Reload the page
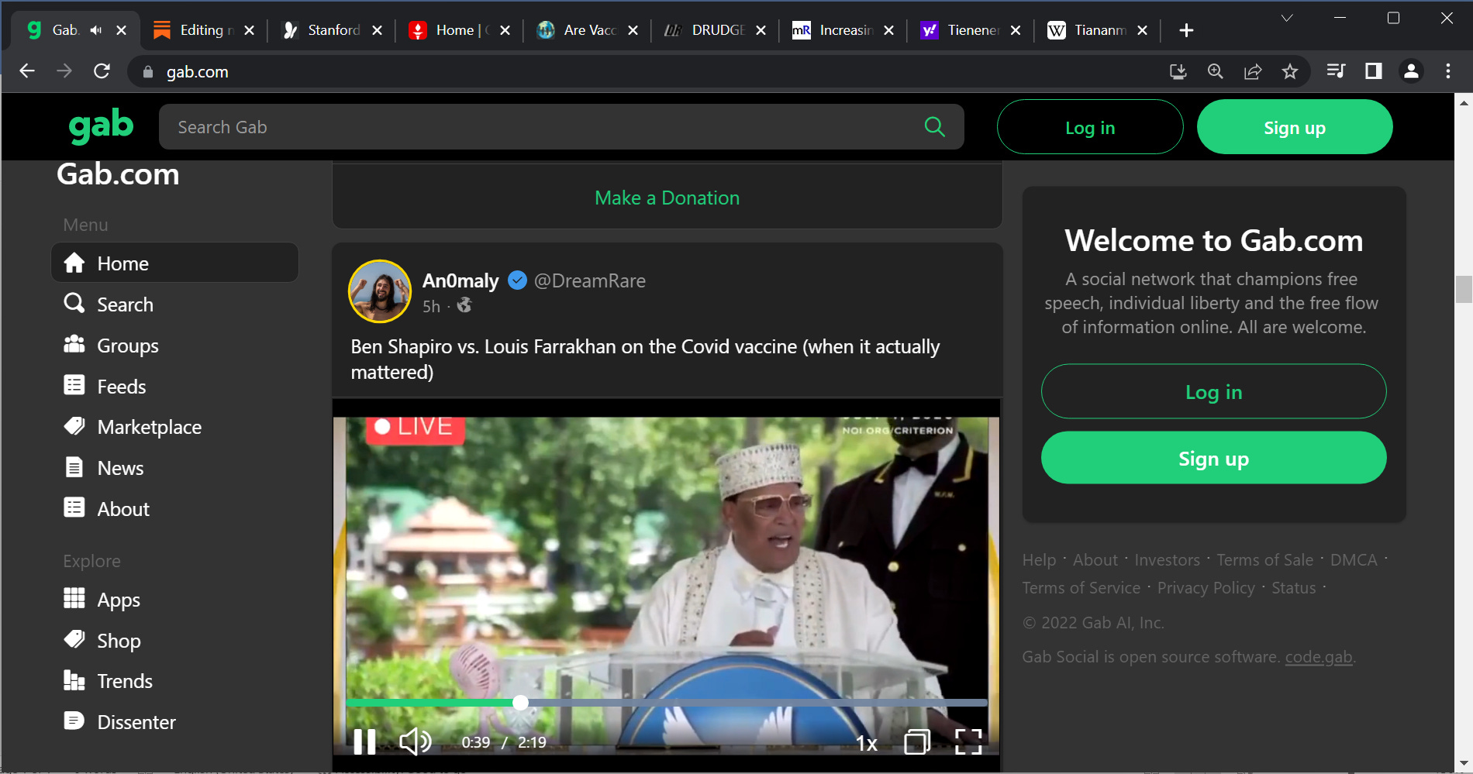The image size is (1473, 774). [x=102, y=71]
